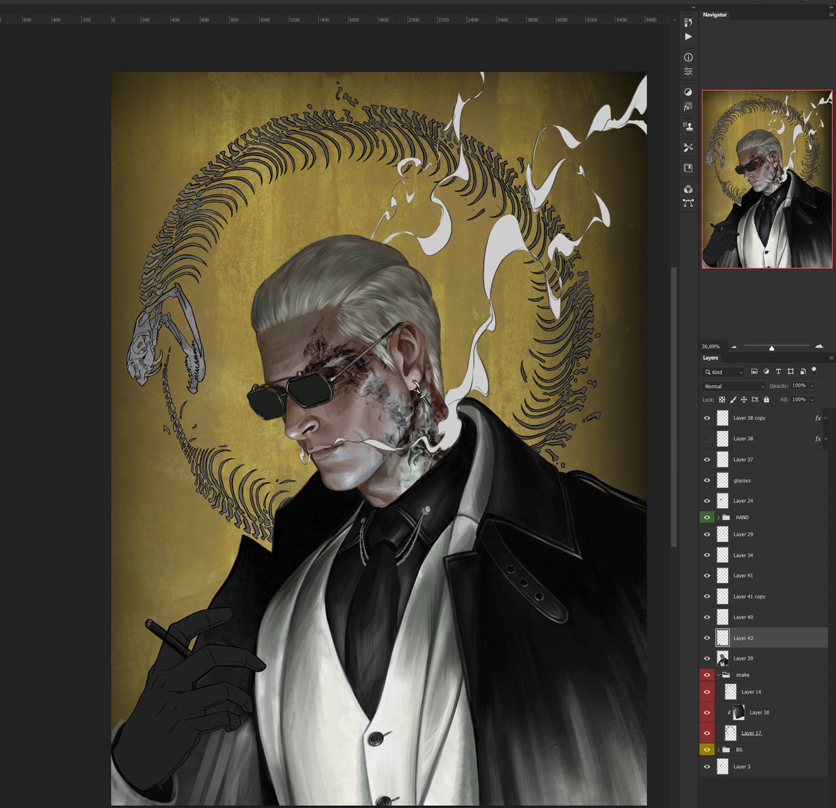The width and height of the screenshot is (836, 808).
Task: Filter layers by smart objects icon
Action: coord(803,372)
